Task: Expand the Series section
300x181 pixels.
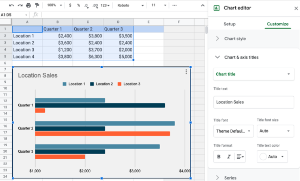Action: point(230,178)
